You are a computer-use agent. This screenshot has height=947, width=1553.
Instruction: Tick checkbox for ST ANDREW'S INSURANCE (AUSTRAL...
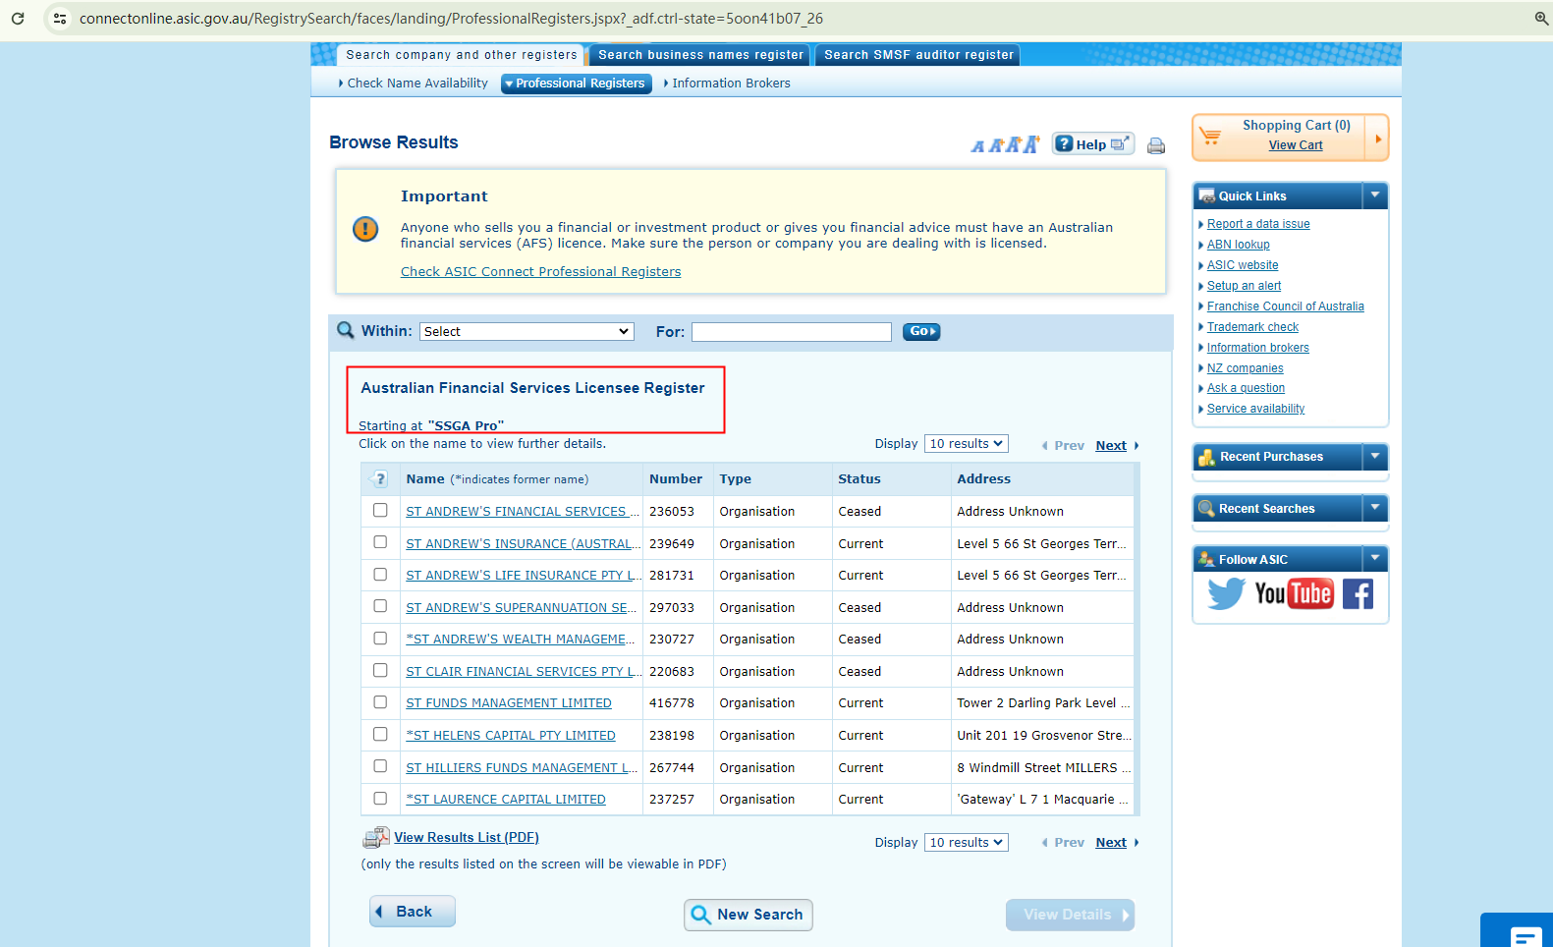[380, 542]
